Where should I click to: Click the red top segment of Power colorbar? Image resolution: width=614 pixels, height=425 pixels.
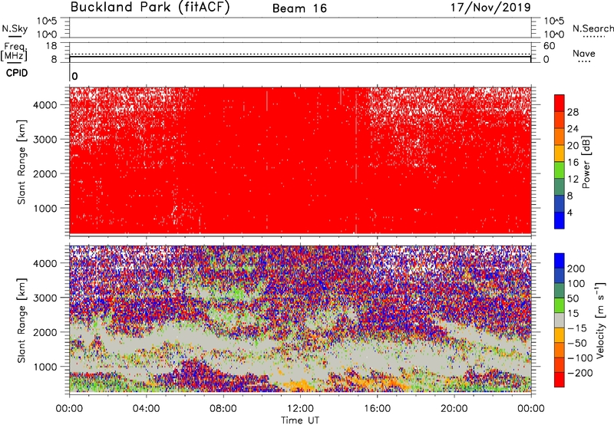[560, 103]
